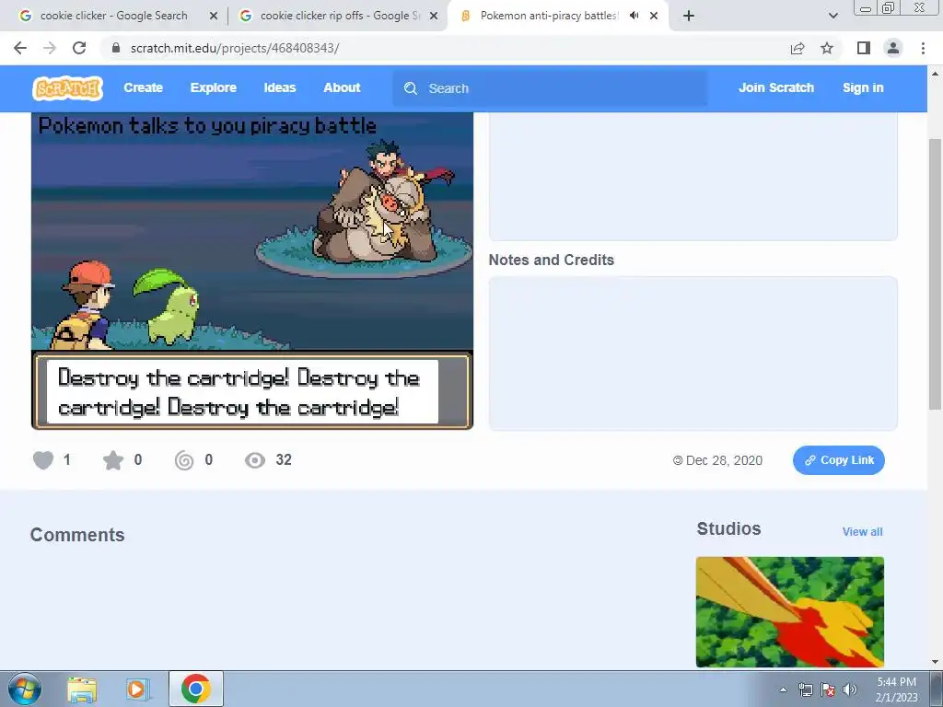The height and width of the screenshot is (707, 943).
Task: Click the page vertical scrollbar thumb
Action: (x=935, y=274)
